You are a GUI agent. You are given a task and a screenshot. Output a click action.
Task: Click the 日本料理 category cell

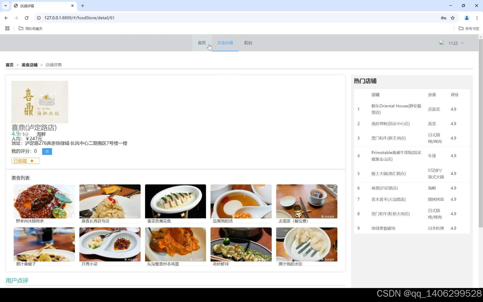[x=436, y=228]
